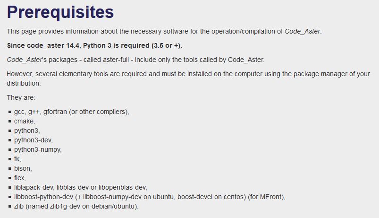Click the bold Python 3 requirement line
The image size is (379, 218).
click(94, 45)
